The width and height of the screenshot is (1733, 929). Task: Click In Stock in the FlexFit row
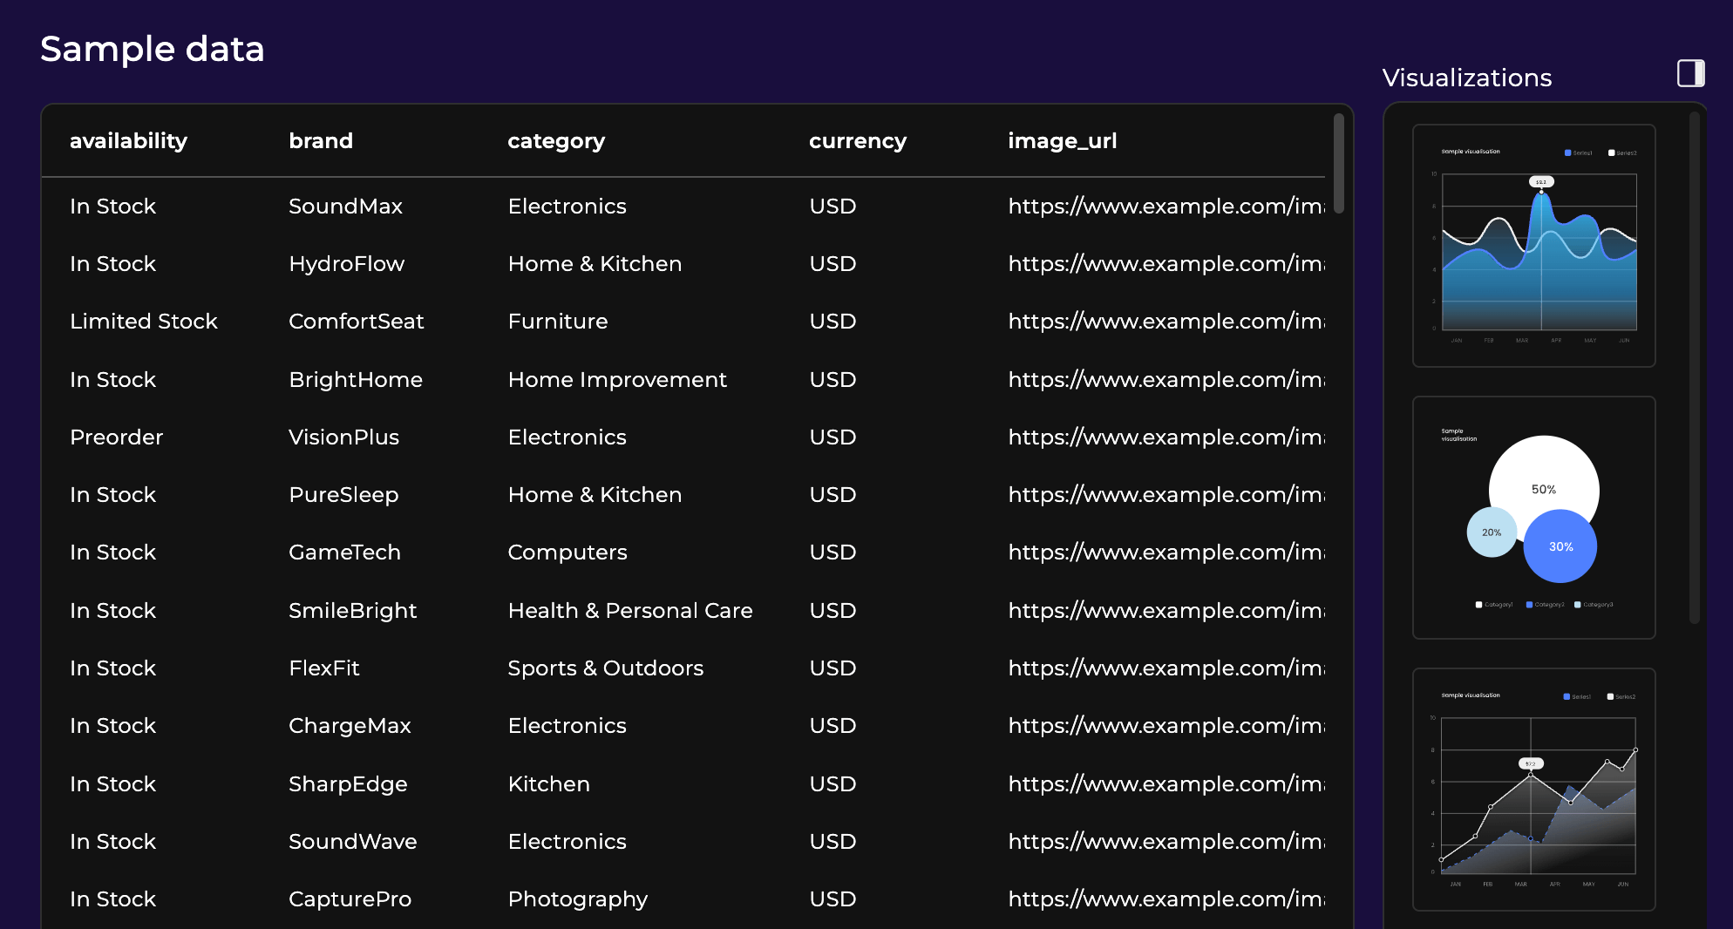tap(112, 668)
